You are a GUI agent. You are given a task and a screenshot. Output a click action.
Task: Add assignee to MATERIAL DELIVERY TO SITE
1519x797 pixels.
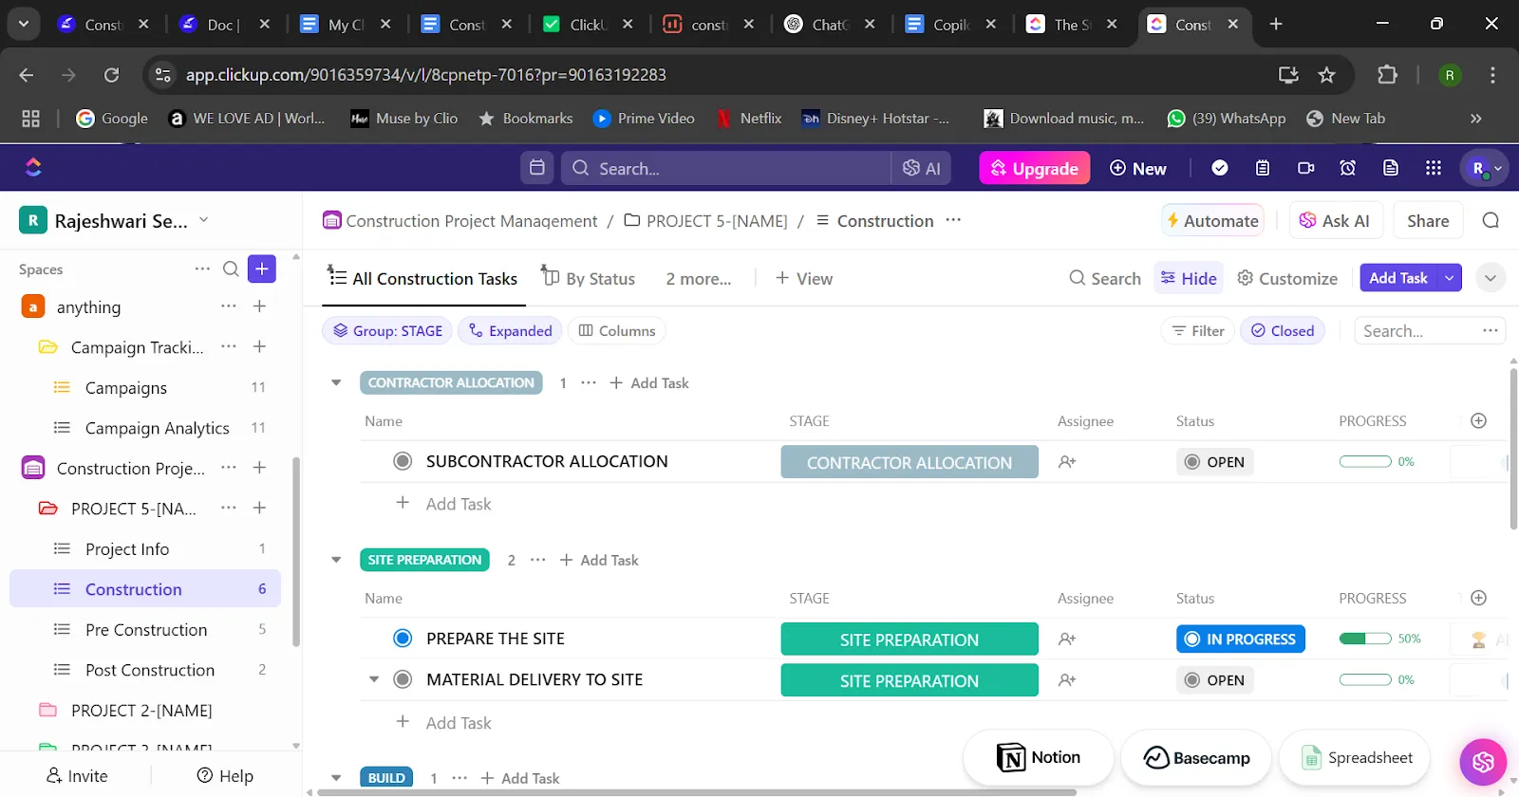(x=1067, y=680)
